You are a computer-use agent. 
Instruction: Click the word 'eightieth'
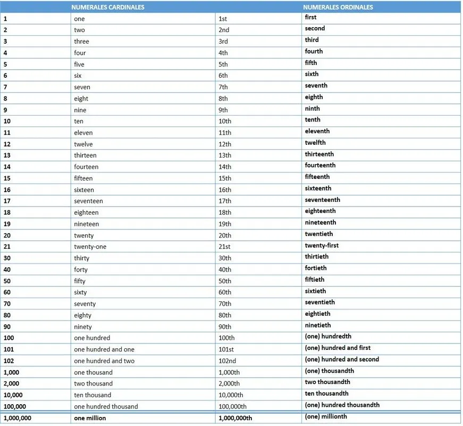318,314
